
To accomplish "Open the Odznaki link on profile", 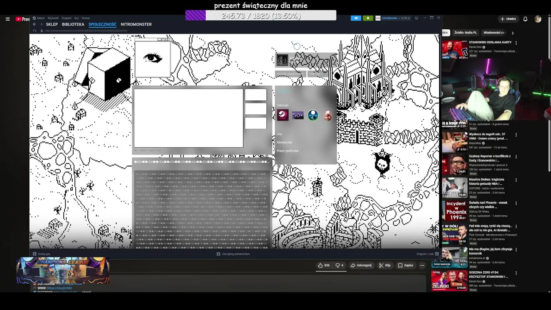I will (x=282, y=105).
